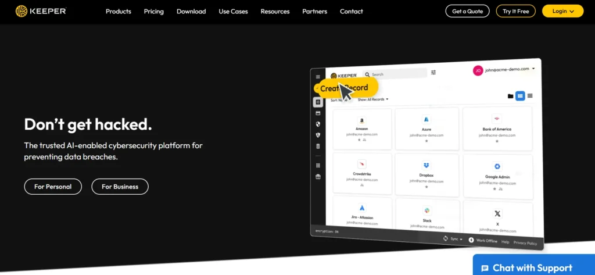The image size is (595, 275).
Task: Open the Partners menu
Action: pyautogui.click(x=315, y=12)
